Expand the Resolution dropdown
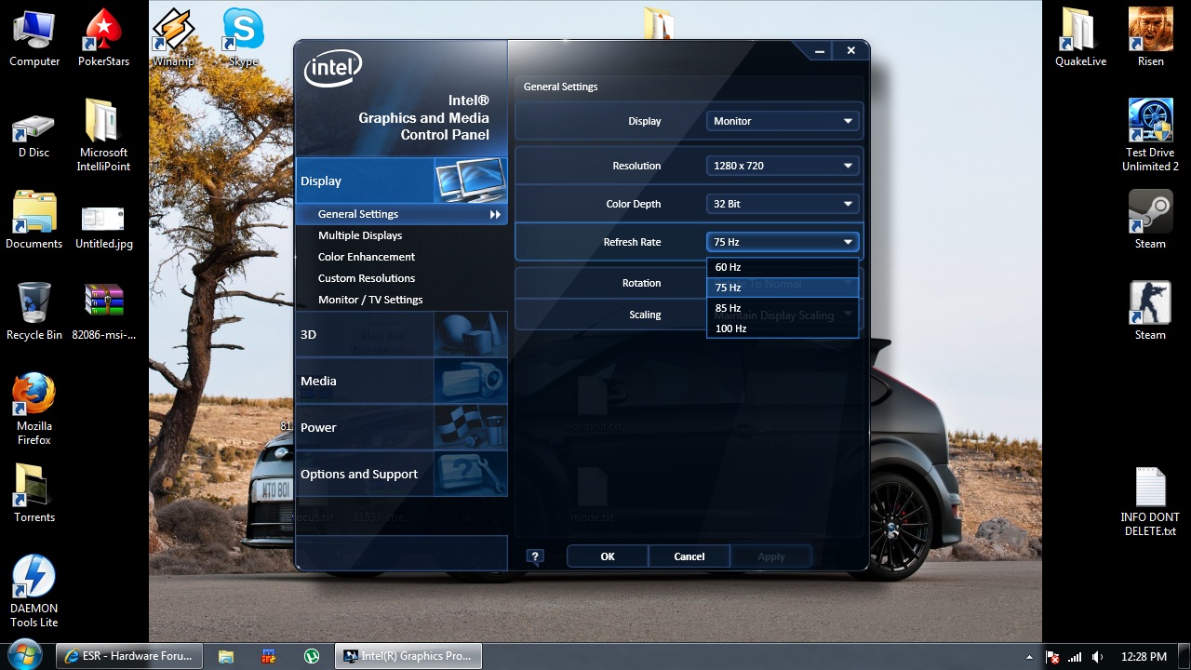Image resolution: width=1191 pixels, height=670 pixels. point(783,166)
